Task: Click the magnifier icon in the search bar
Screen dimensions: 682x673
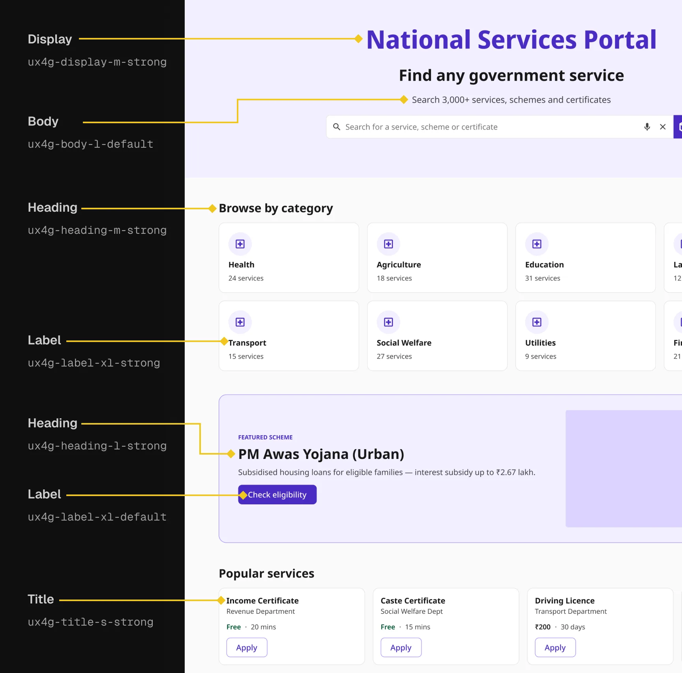Action: (337, 127)
